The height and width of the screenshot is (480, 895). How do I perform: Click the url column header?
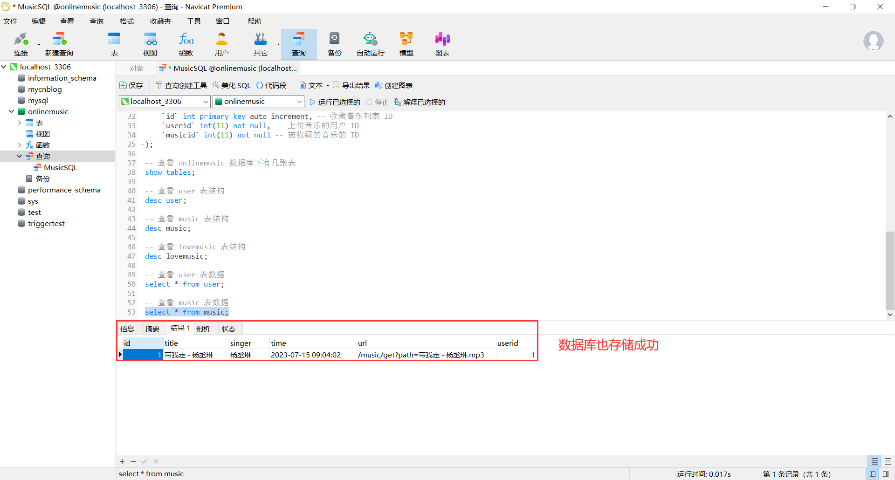(426, 343)
